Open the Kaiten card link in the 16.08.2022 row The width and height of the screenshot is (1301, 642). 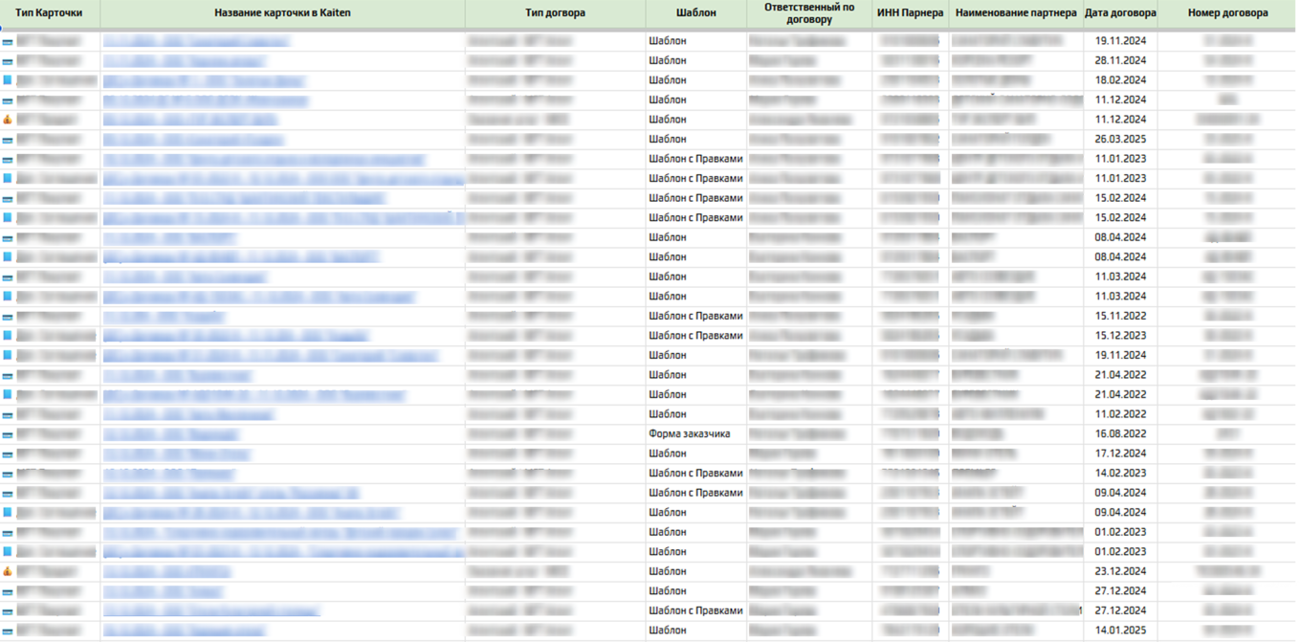point(170,434)
